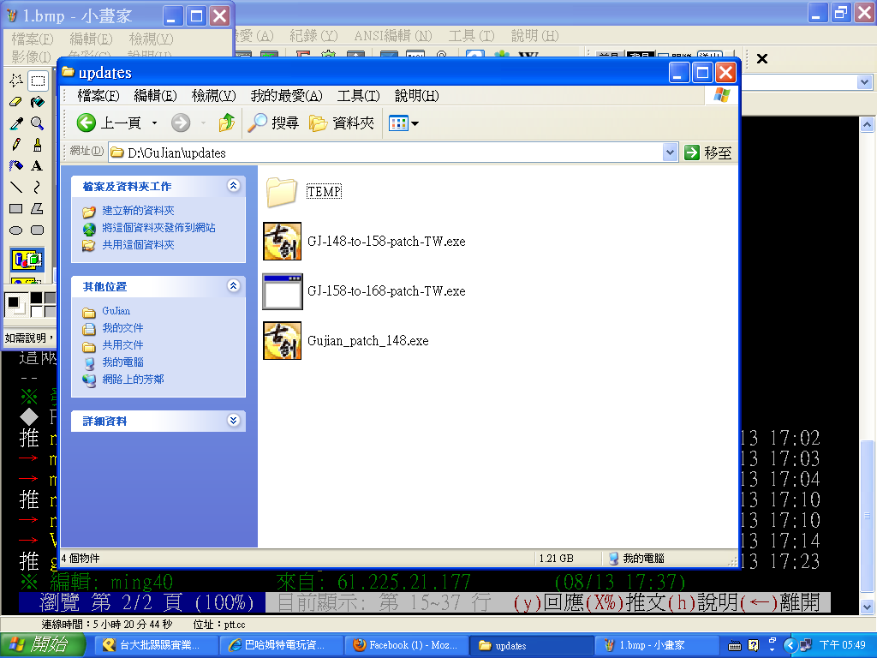The image size is (877, 658).
Task: Open the 工具(T) menu
Action: [358, 95]
